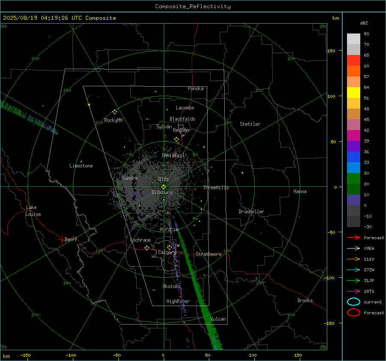Click the purple 39-36 dBZ swatch

pos(353,146)
